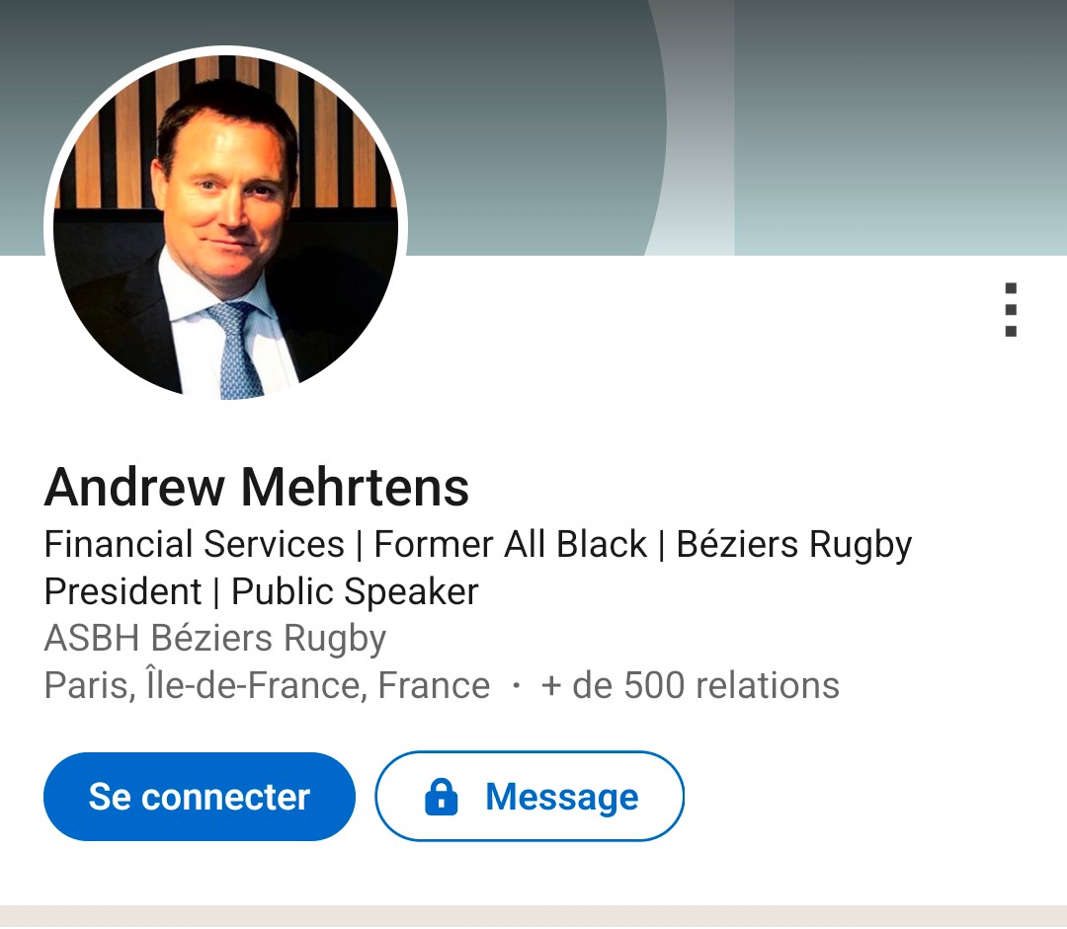Click "Public Speaker" in the headline
1067x929 pixels.
355,591
